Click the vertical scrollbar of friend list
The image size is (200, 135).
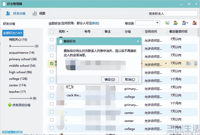coord(198,78)
